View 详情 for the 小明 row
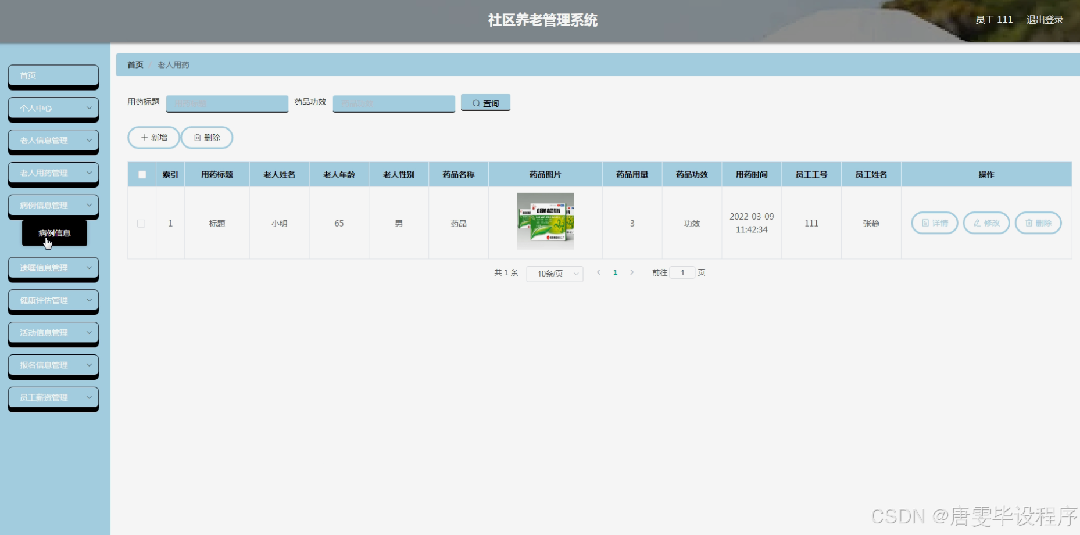Screen dimensions: 1080x535 tap(935, 223)
